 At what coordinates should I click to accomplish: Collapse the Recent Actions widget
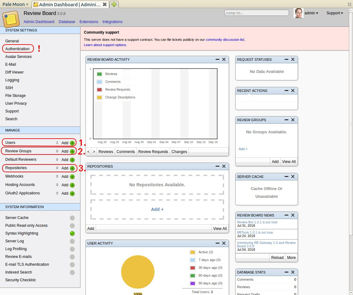(x=287, y=91)
